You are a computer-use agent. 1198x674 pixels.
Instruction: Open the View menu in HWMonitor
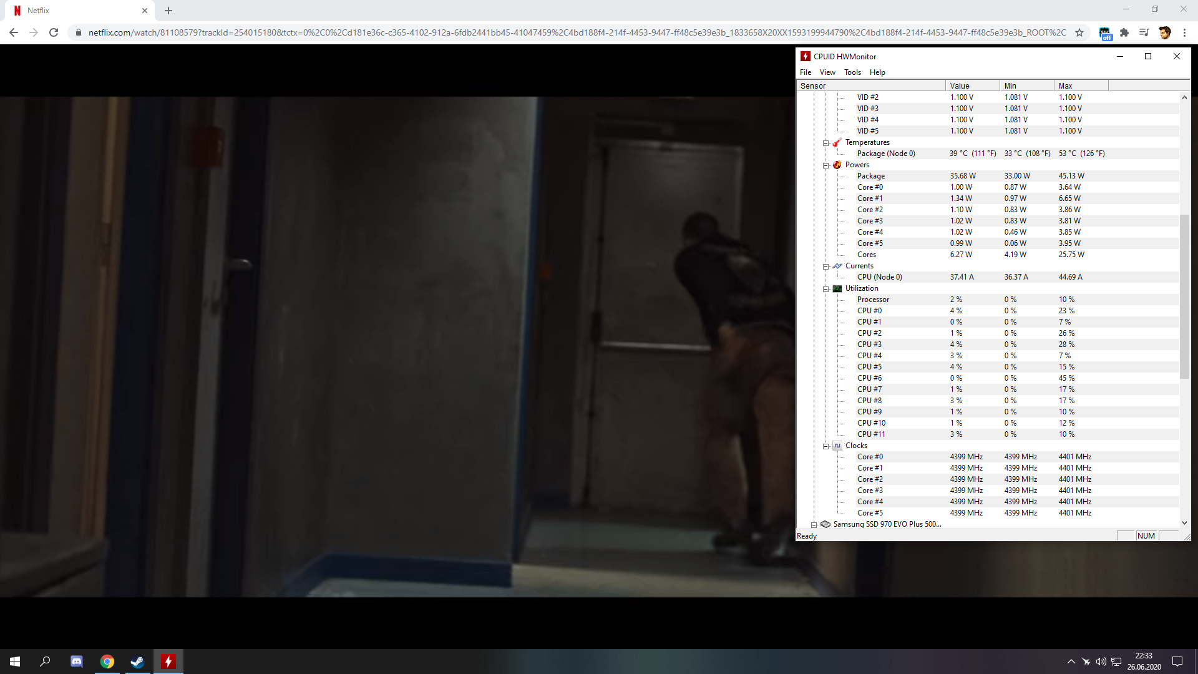827,72
